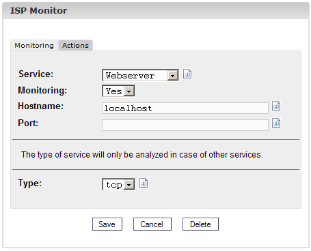Viewport: 311px width, 251px height.
Task: Open help icon beside Service dropdown
Action: point(187,74)
